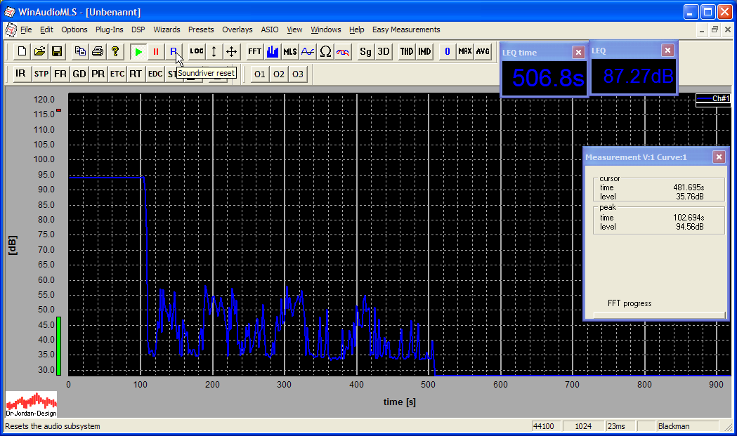737x436 pixels.
Task: Toggle the AVG averaging button
Action: (482, 52)
